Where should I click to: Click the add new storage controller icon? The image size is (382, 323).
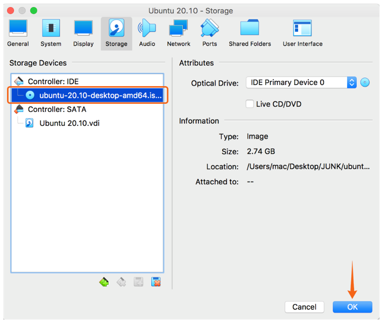104,282
